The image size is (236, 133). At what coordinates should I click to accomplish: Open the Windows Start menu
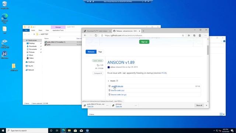3,130
